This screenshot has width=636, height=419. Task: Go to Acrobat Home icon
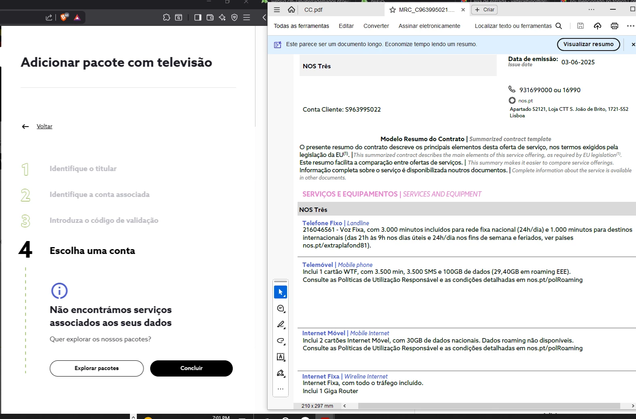point(291,10)
